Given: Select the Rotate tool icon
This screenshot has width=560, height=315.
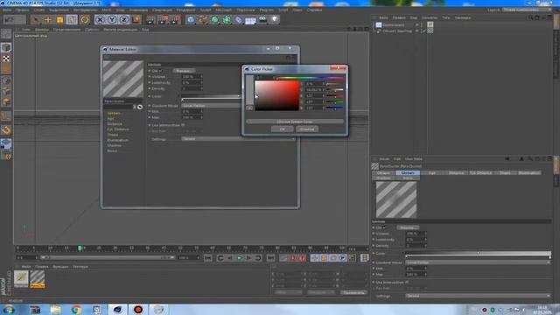Looking at the screenshot, I should (x=72, y=19).
